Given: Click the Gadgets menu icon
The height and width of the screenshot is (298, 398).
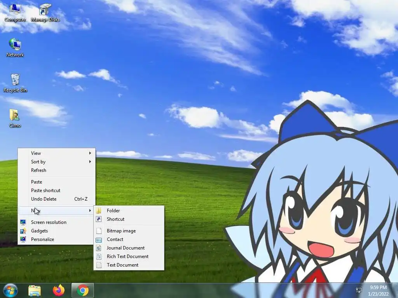Looking at the screenshot, I should (23, 231).
